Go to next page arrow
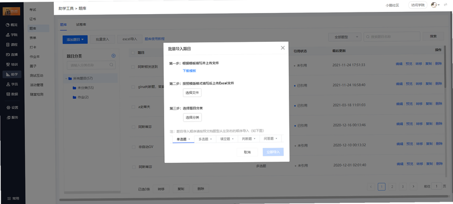Image resolution: width=453 pixels, height=204 pixels. click(414, 186)
